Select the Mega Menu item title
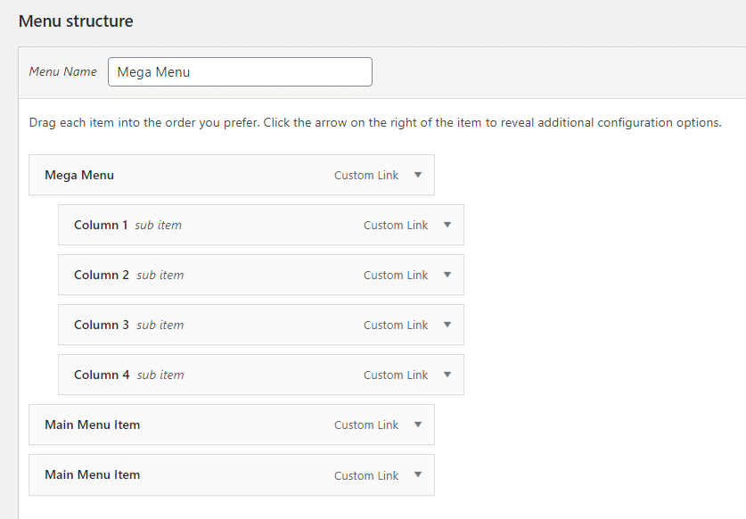The width and height of the screenshot is (746, 519). pyautogui.click(x=79, y=175)
